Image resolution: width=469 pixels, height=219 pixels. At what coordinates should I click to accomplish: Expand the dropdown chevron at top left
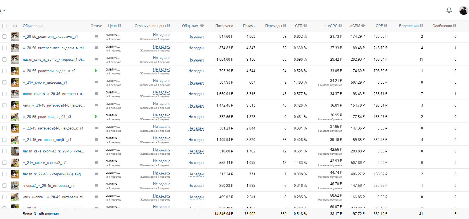click(4, 10)
